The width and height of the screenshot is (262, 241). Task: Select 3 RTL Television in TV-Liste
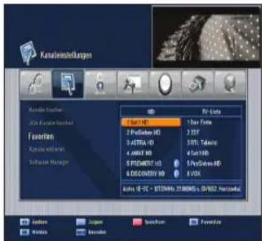coord(211,143)
